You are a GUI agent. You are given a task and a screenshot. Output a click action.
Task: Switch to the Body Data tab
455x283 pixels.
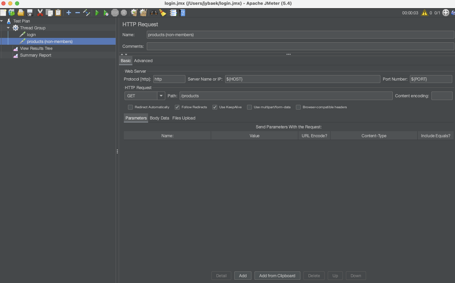(x=160, y=118)
